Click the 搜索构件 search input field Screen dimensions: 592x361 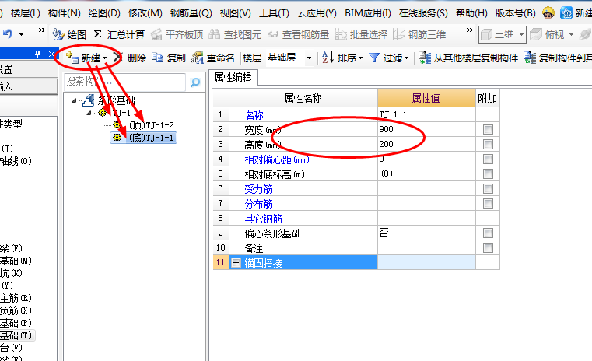click(124, 82)
